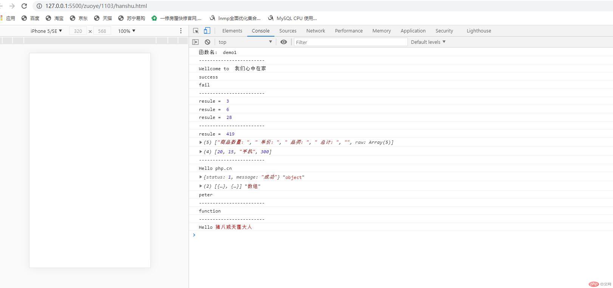Viewport: 613px width, 288px height.
Task: Open device toolbar more options menu
Action: (181, 31)
